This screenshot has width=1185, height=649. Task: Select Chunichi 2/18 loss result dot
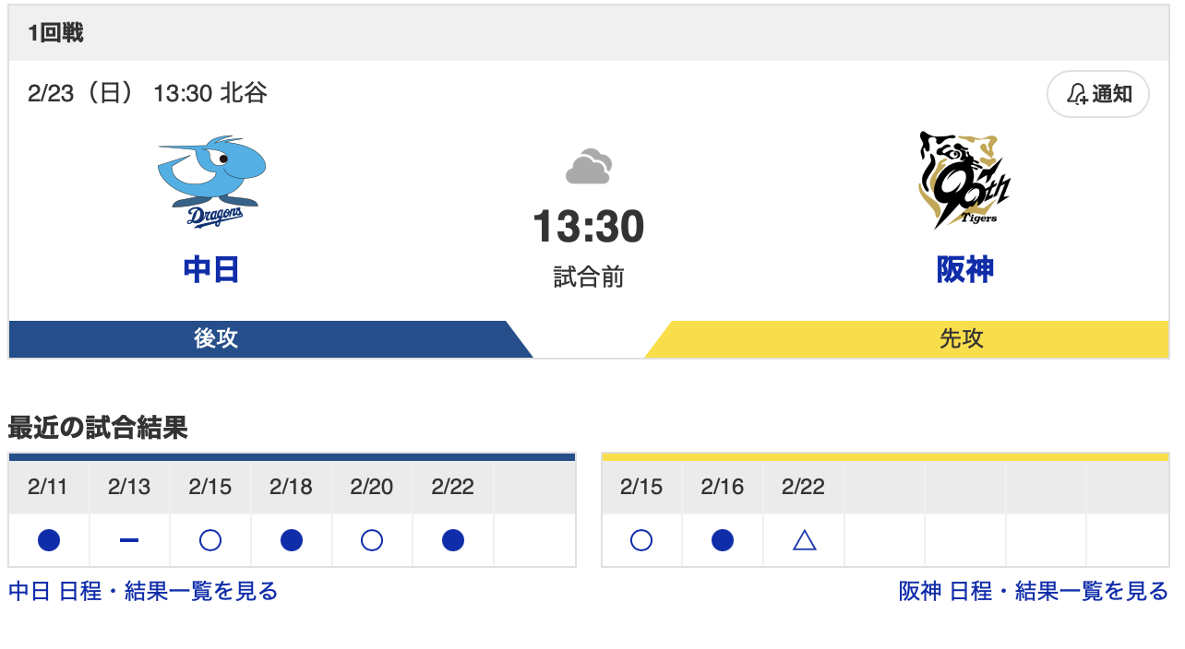292,540
